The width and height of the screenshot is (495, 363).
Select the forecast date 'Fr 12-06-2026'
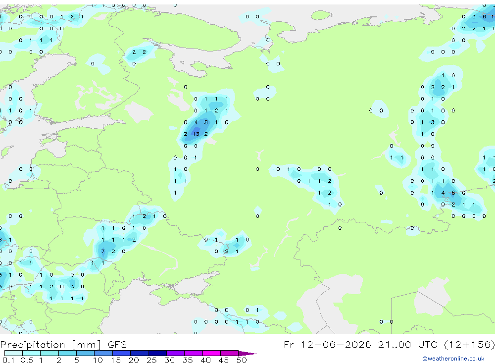327,344
